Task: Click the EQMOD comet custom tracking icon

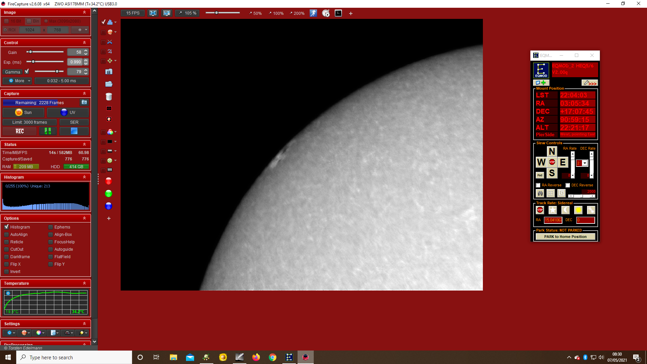Action: tap(591, 210)
